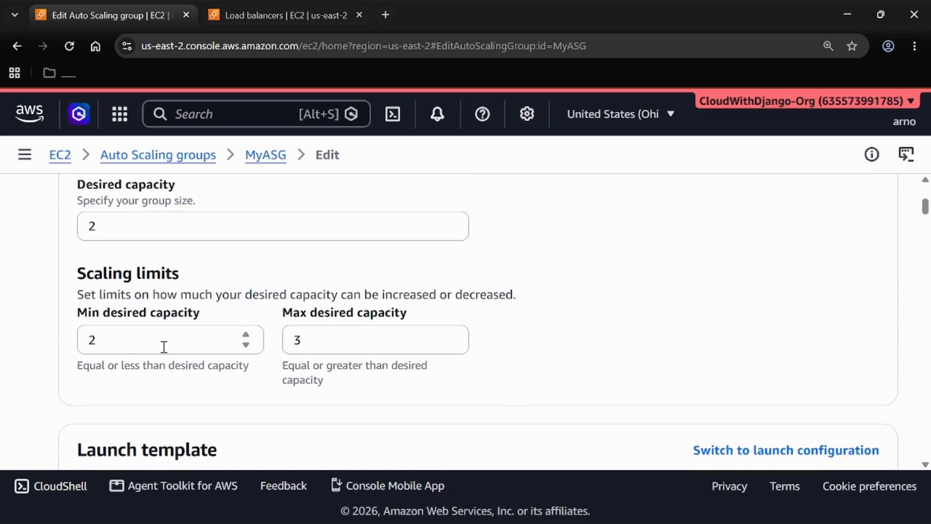Launch CloudShell from the top navigation bar
931x524 pixels.
392,114
